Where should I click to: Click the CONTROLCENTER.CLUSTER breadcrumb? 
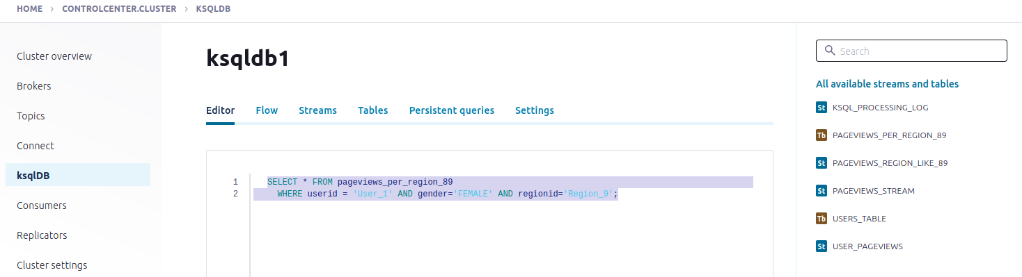119,9
